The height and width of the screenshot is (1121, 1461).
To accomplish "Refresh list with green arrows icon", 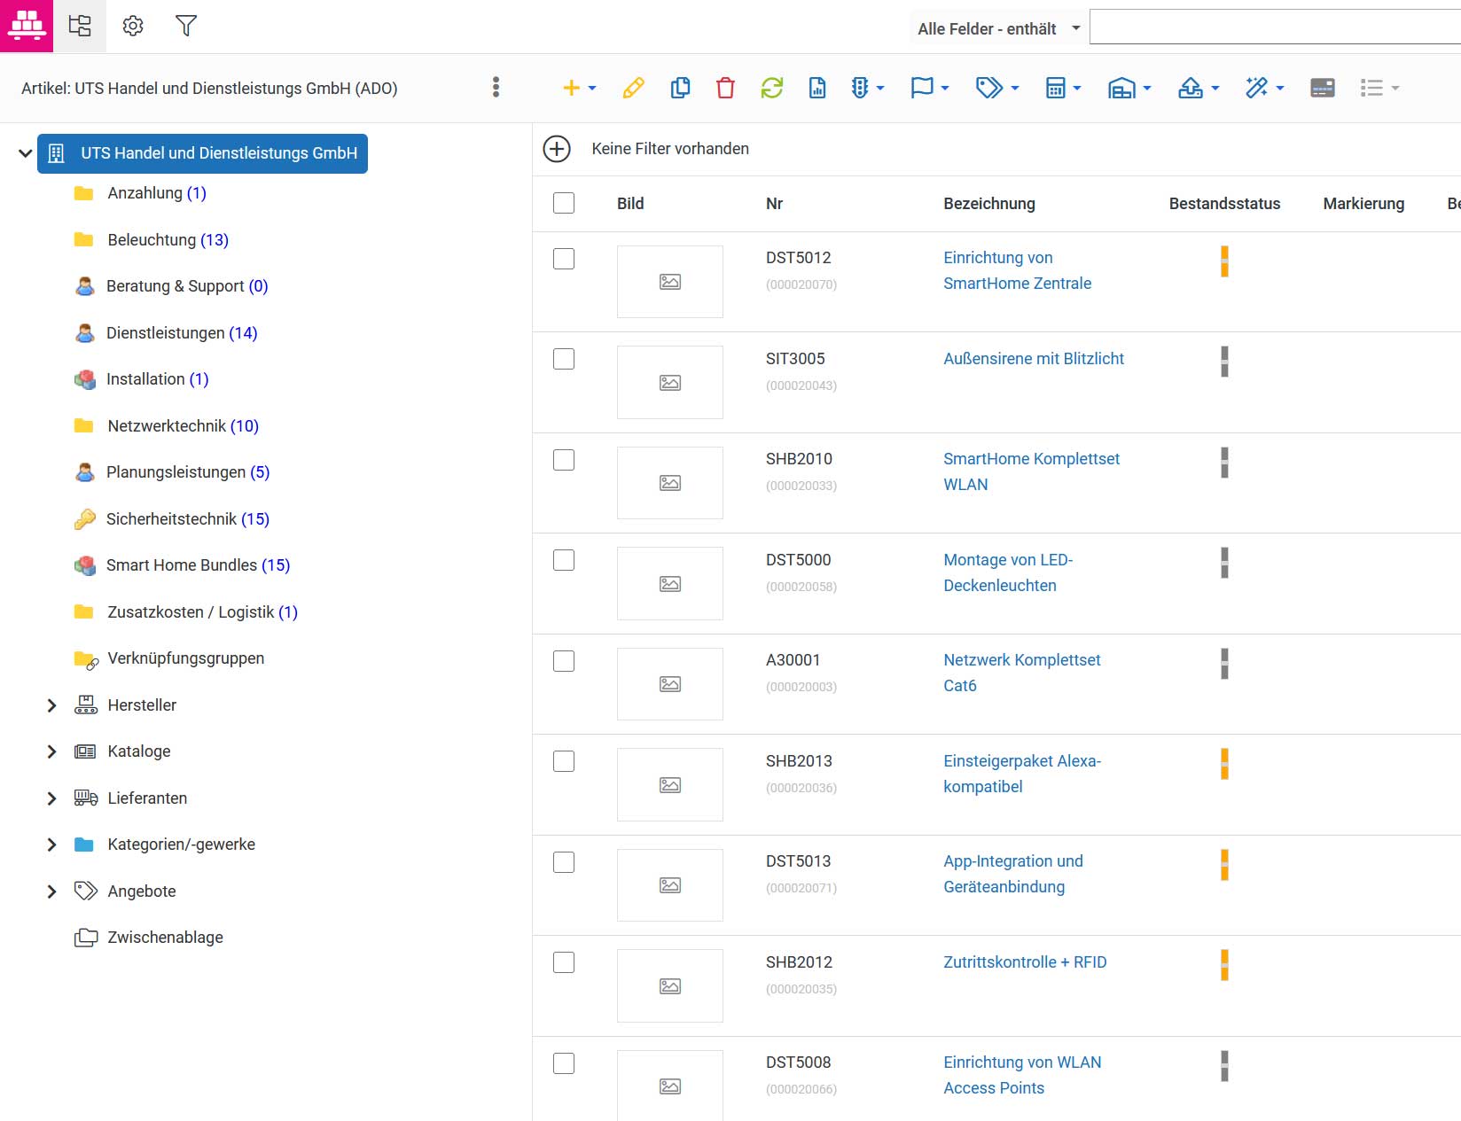I will [x=771, y=88].
